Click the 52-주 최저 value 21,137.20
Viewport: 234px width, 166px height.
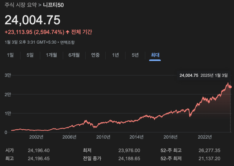pos(209,158)
